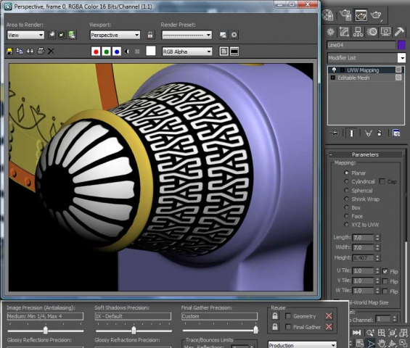Save the rendered image via disk icon

click(9, 51)
